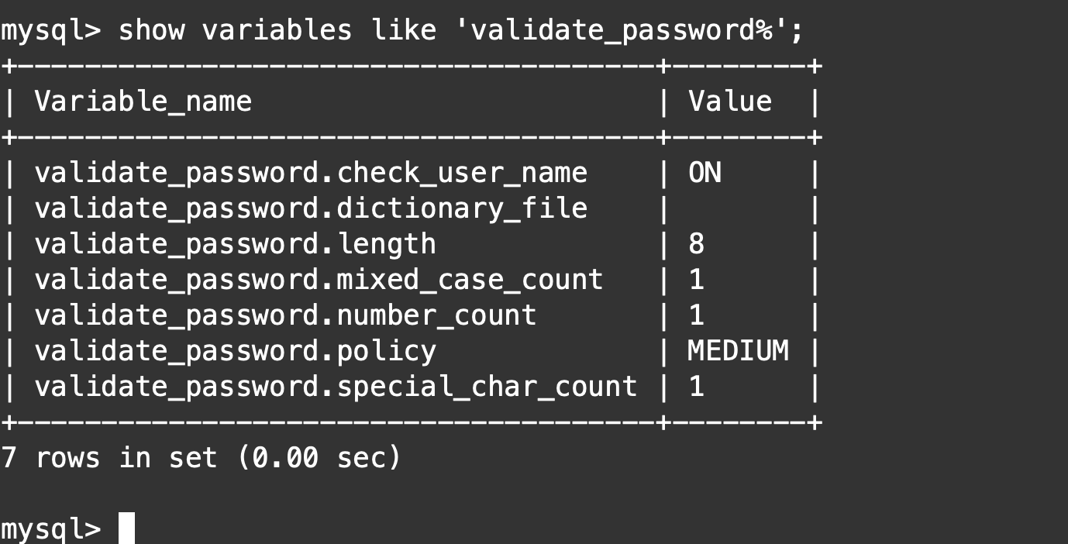The height and width of the screenshot is (544, 1068).
Task: Click the validate_password.dictionary_file variable name
Action: coord(310,208)
